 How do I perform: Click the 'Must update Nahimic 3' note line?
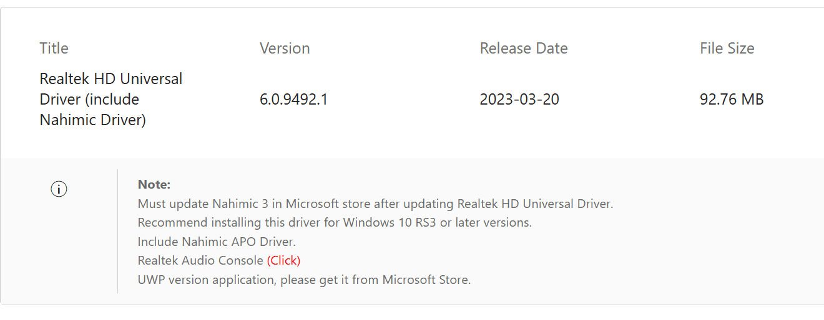(x=375, y=204)
